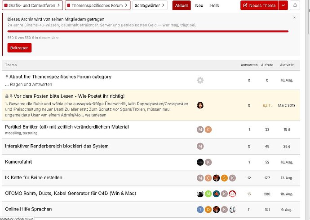
Task: Open topic 'Vor dem Posten bitte Lesen'
Action: click(69, 96)
